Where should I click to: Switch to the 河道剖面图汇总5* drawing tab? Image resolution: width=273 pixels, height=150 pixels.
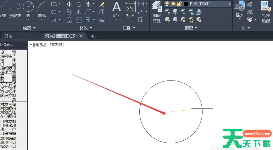61,36
